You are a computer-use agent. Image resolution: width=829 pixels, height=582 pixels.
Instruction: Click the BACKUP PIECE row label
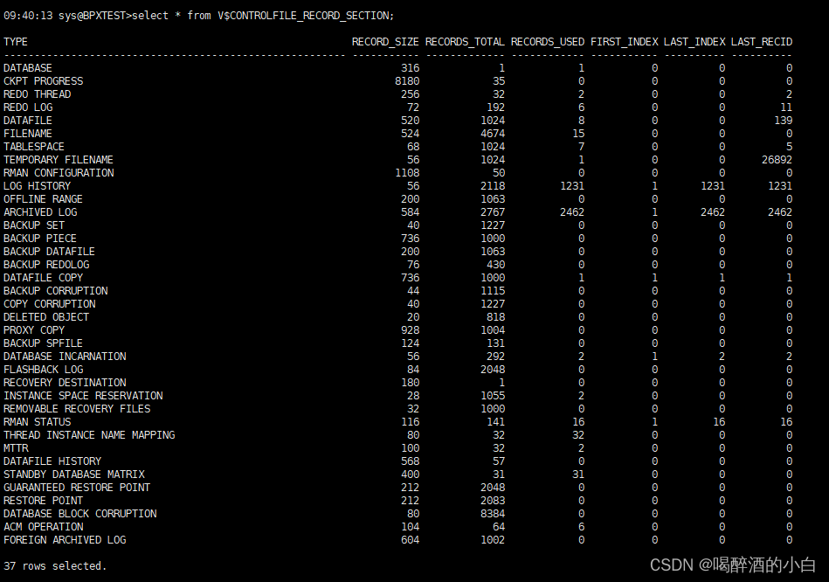coord(40,239)
